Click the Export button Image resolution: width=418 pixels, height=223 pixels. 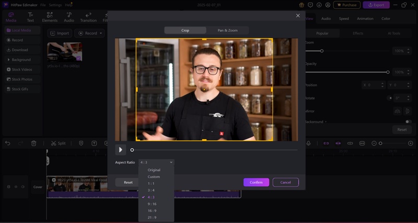(x=376, y=5)
